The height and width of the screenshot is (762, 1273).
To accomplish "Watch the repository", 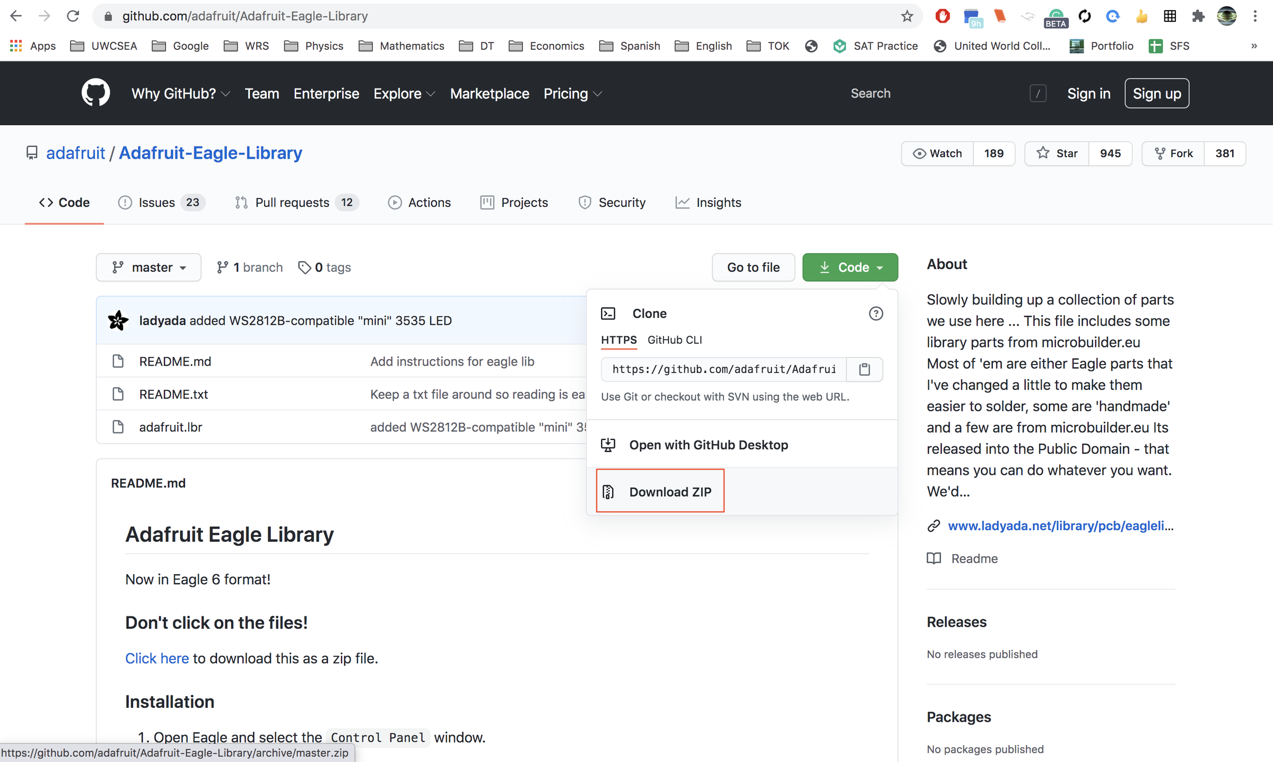I will click(x=937, y=153).
